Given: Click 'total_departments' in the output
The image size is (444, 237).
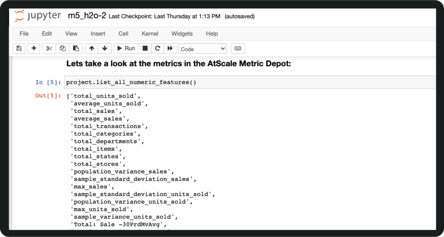Looking at the screenshot, I should click(x=106, y=142).
